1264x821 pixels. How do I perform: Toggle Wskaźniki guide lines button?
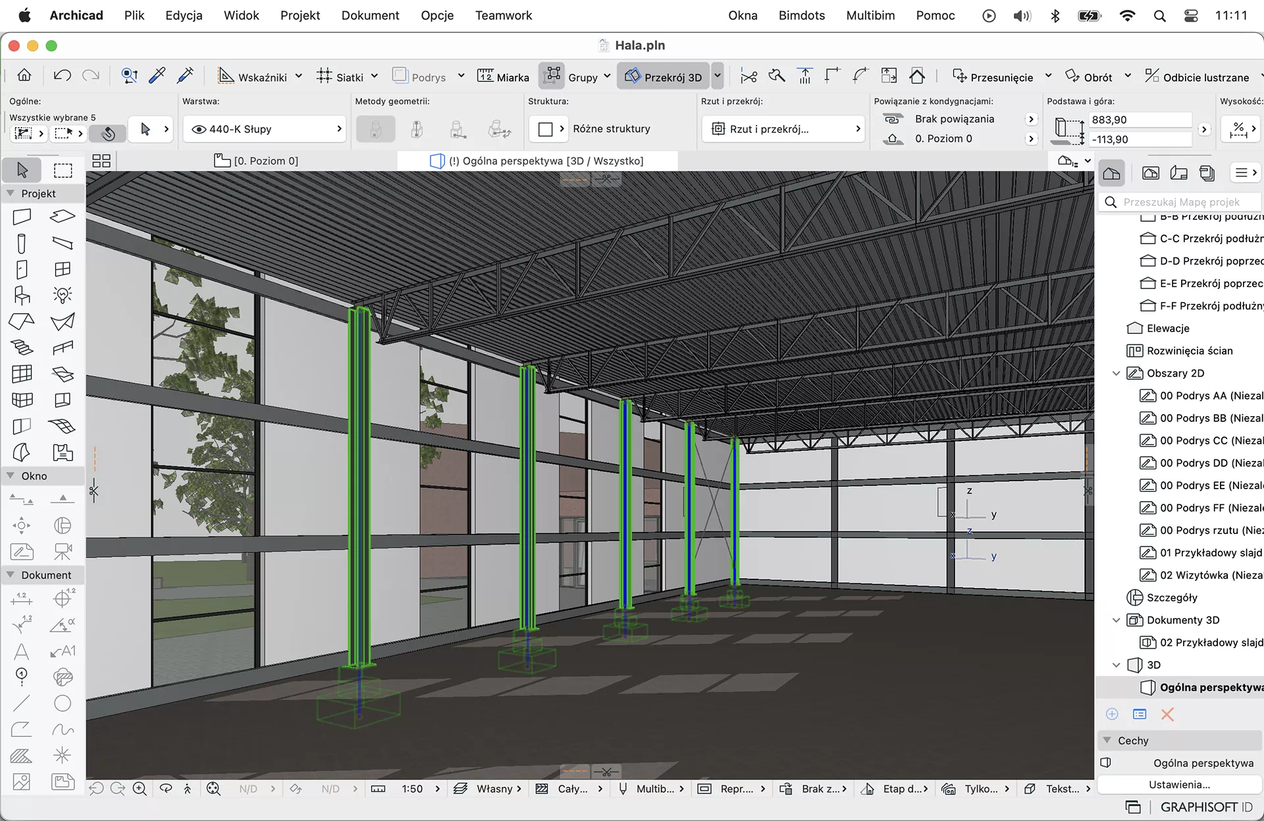click(253, 76)
